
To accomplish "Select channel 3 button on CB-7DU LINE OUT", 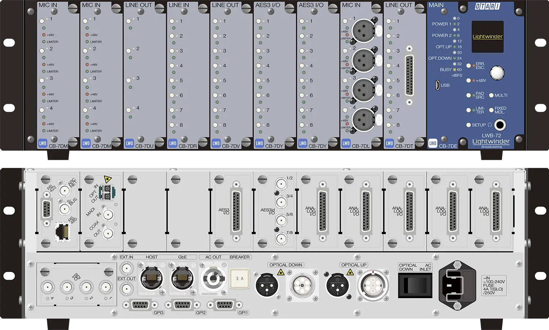I will click(x=128, y=80).
